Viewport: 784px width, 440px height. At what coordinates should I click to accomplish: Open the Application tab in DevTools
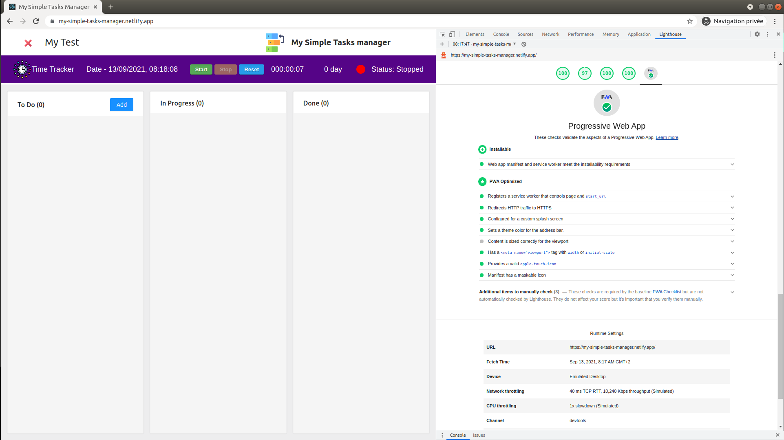(639, 34)
